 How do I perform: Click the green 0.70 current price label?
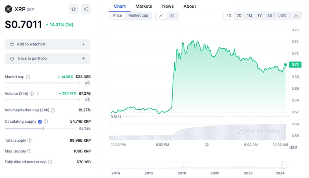click(x=295, y=65)
